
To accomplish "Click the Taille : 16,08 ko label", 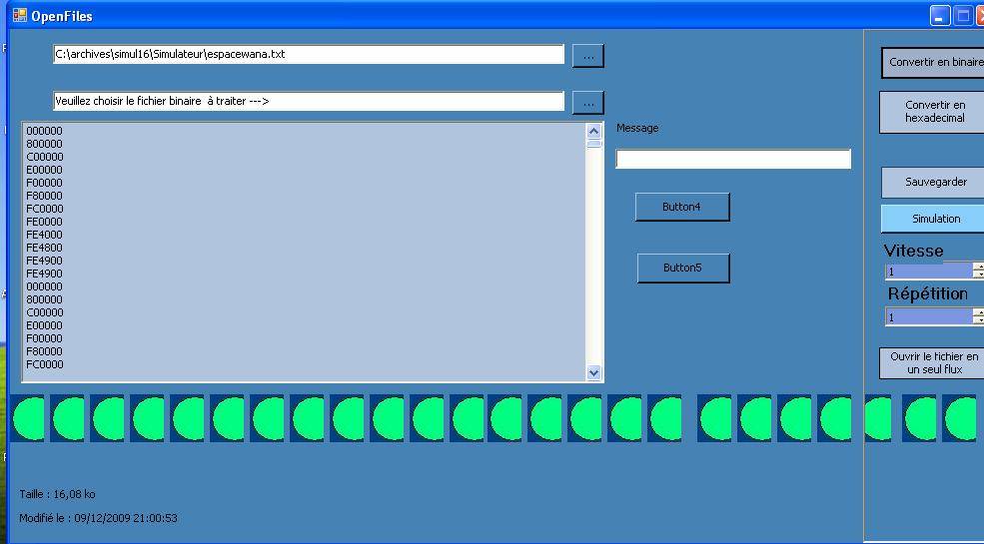I will click(58, 494).
